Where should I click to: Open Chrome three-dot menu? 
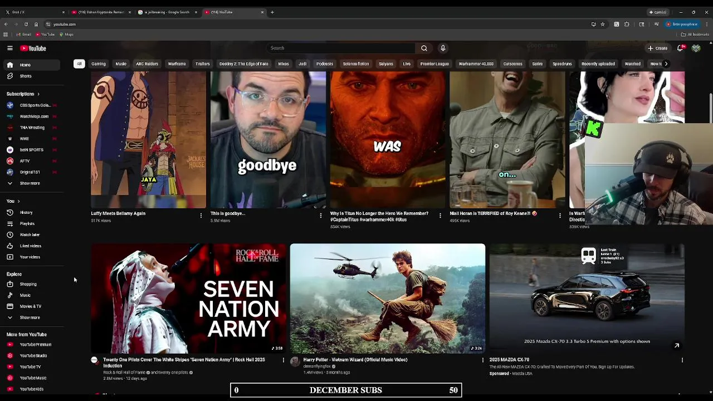point(707,24)
